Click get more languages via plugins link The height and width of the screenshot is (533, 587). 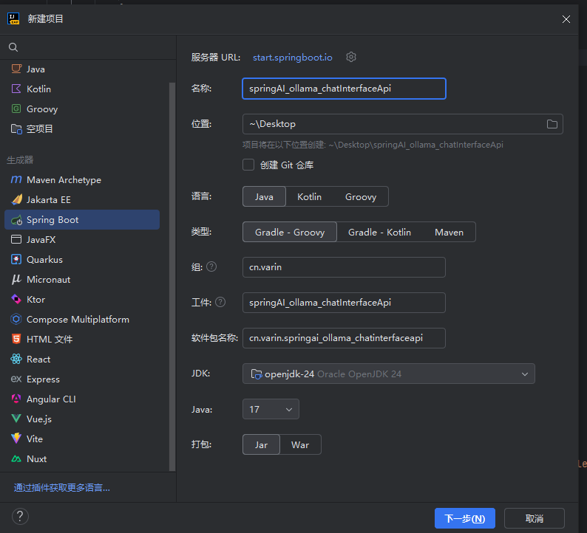(x=62, y=488)
